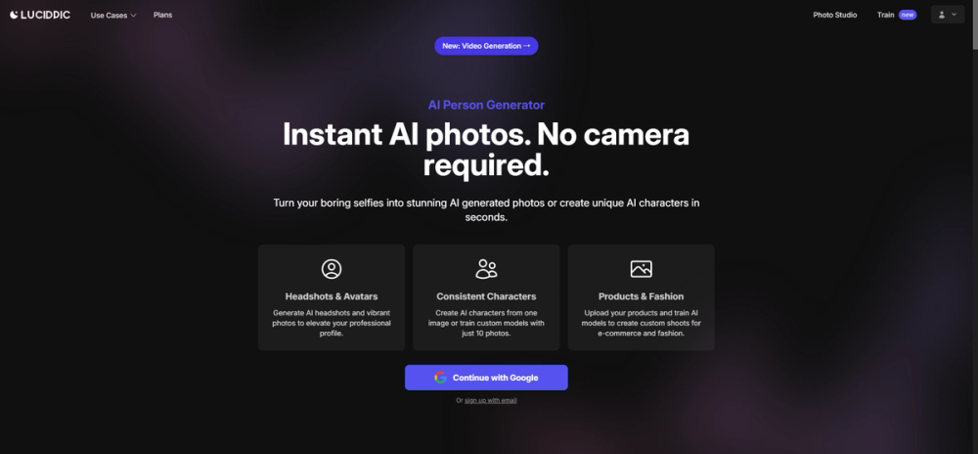
Task: Open the Train page
Action: point(885,15)
